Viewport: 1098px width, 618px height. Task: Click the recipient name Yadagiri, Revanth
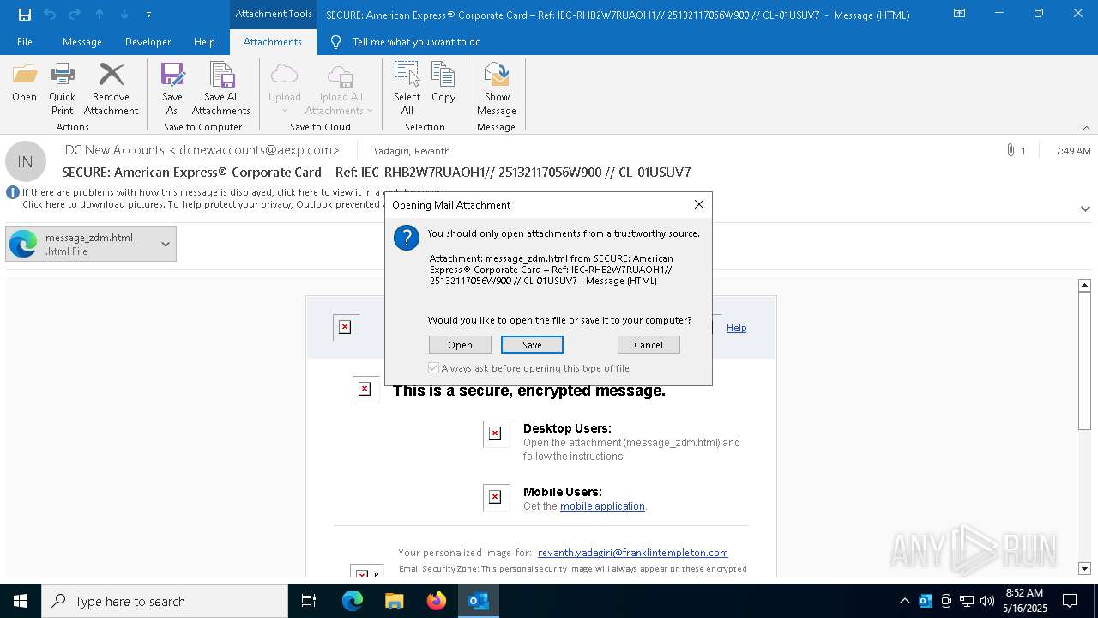coord(411,151)
